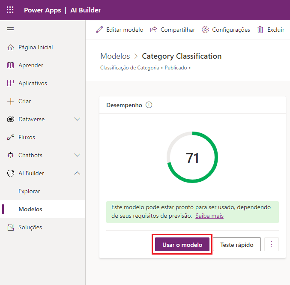Screen dimensions: 290x285
Task: Expand the Chatbots chevron
Action: [x=77, y=155]
